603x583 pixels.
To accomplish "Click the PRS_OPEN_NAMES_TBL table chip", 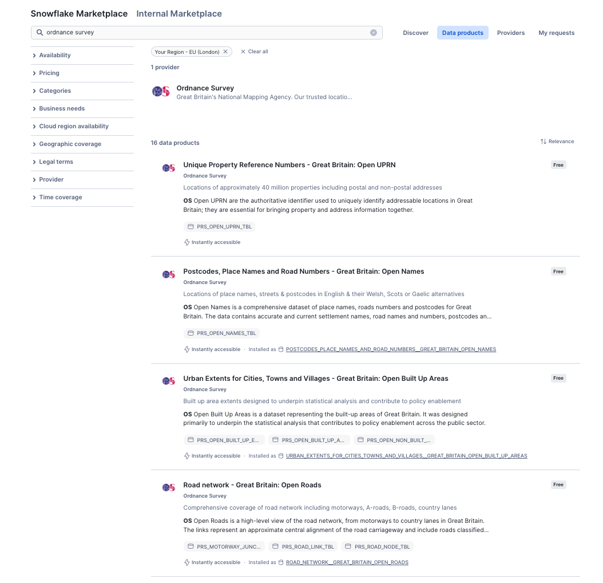I will tap(221, 333).
